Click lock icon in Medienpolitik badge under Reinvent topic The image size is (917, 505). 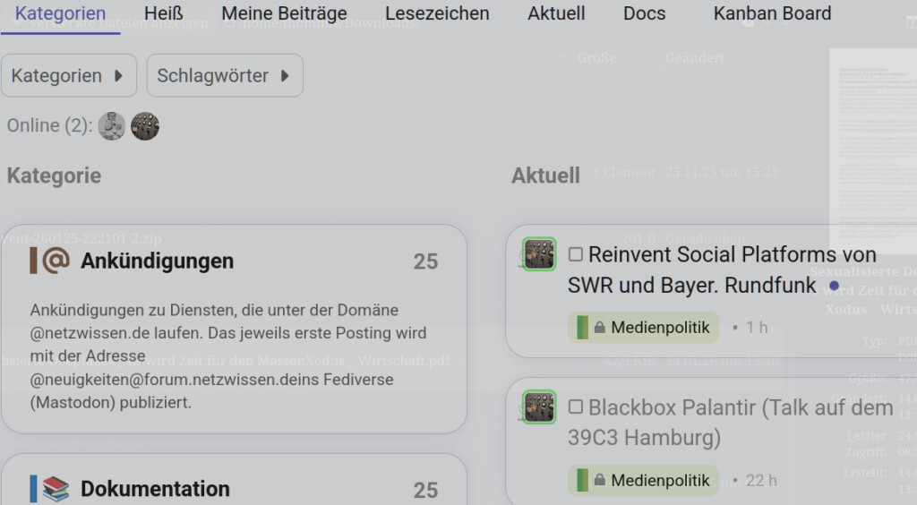tap(599, 328)
